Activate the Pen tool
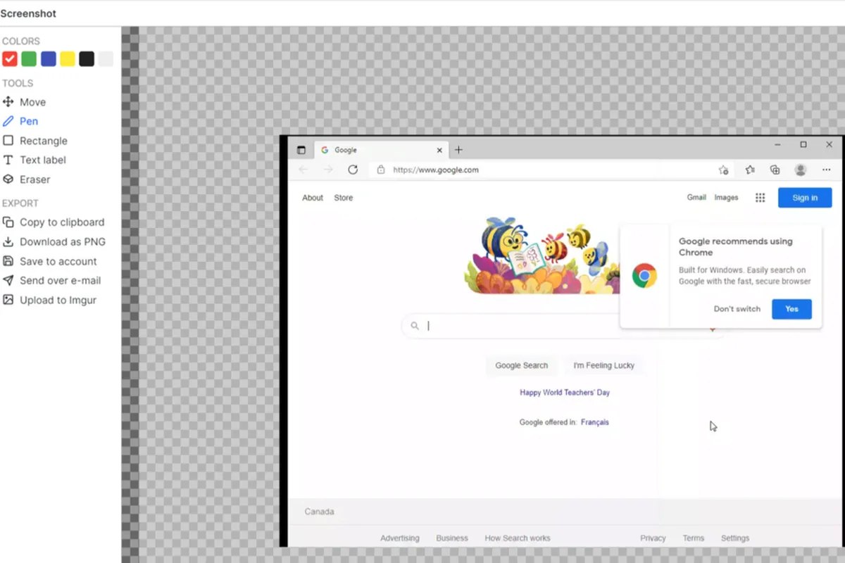The width and height of the screenshot is (845, 563). 20,121
